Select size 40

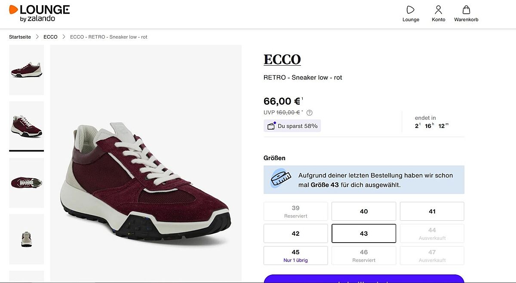coord(364,211)
